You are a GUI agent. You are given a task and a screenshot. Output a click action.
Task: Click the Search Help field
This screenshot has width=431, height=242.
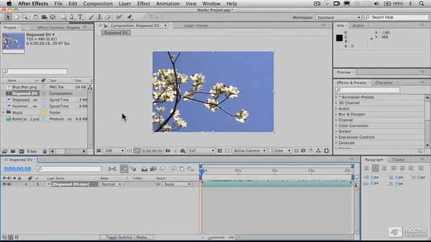397,17
